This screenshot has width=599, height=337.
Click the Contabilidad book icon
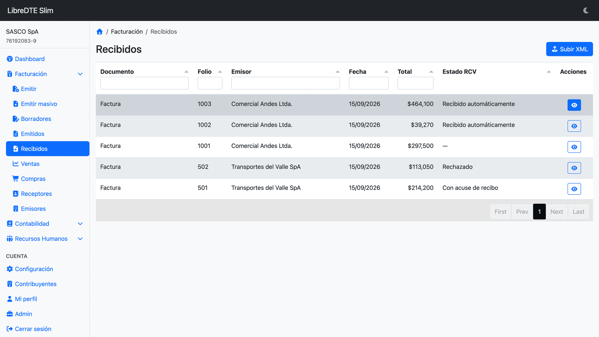point(10,224)
